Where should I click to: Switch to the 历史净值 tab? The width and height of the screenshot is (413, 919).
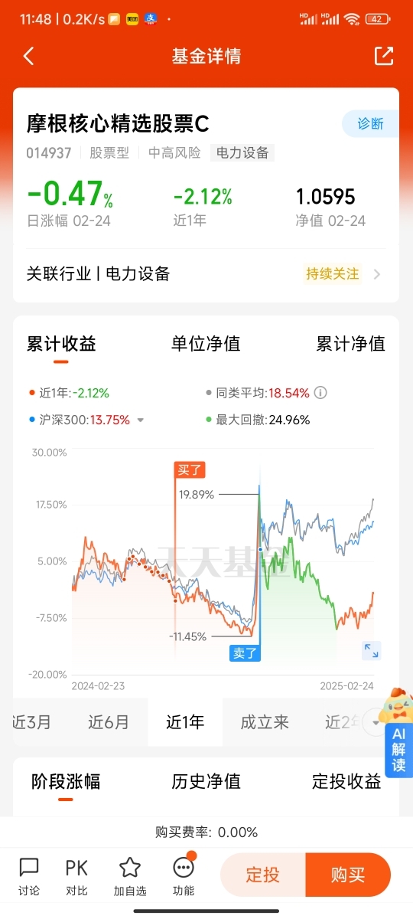click(x=206, y=781)
